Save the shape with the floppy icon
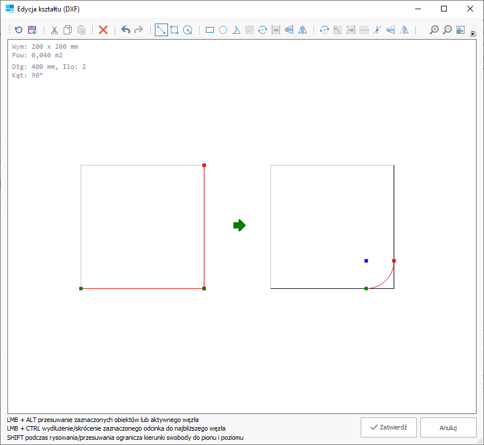This screenshot has height=445, width=484. click(x=32, y=30)
